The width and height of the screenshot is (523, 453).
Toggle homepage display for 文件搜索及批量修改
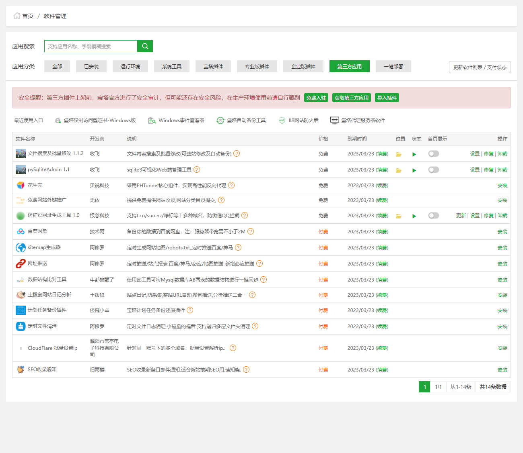coord(434,153)
